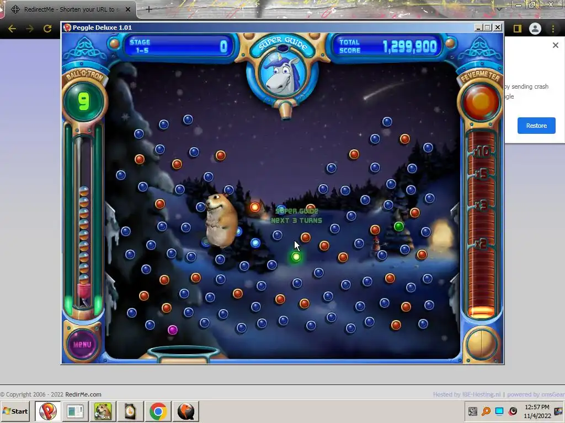Dismiss the Chrome crash restore popup
Viewport: 565px width, 423px height.
(x=555, y=45)
